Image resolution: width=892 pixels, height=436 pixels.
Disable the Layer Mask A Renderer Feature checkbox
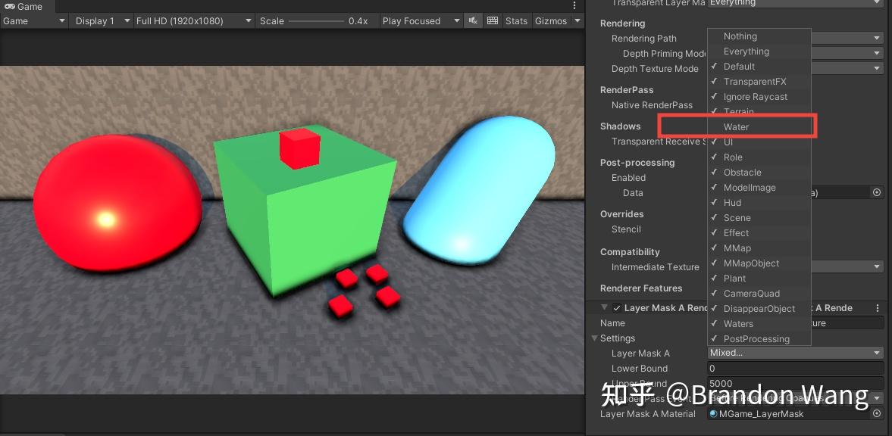click(x=617, y=307)
